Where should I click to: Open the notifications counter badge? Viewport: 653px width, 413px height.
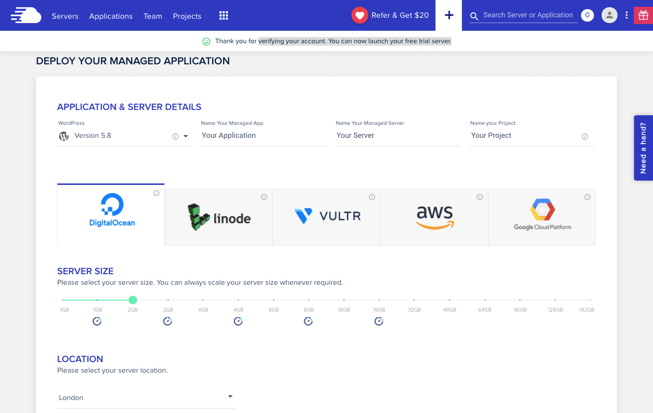[587, 15]
